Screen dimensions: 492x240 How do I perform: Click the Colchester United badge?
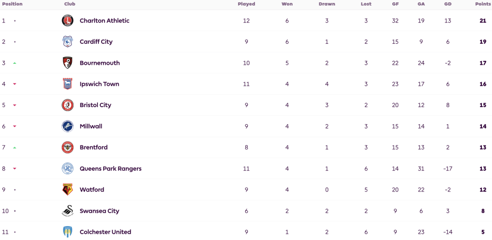click(x=67, y=232)
